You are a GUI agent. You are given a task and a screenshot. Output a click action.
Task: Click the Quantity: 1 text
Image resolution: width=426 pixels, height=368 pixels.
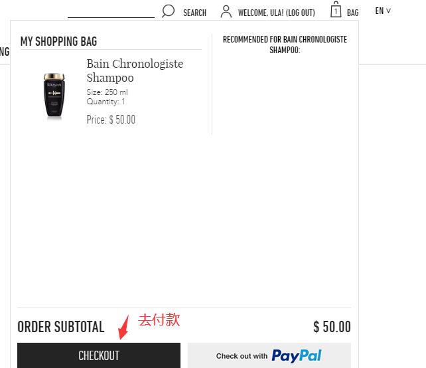tap(106, 102)
